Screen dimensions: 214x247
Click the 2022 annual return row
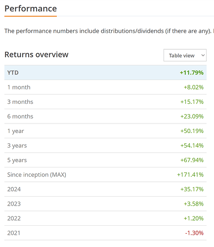[105, 218]
